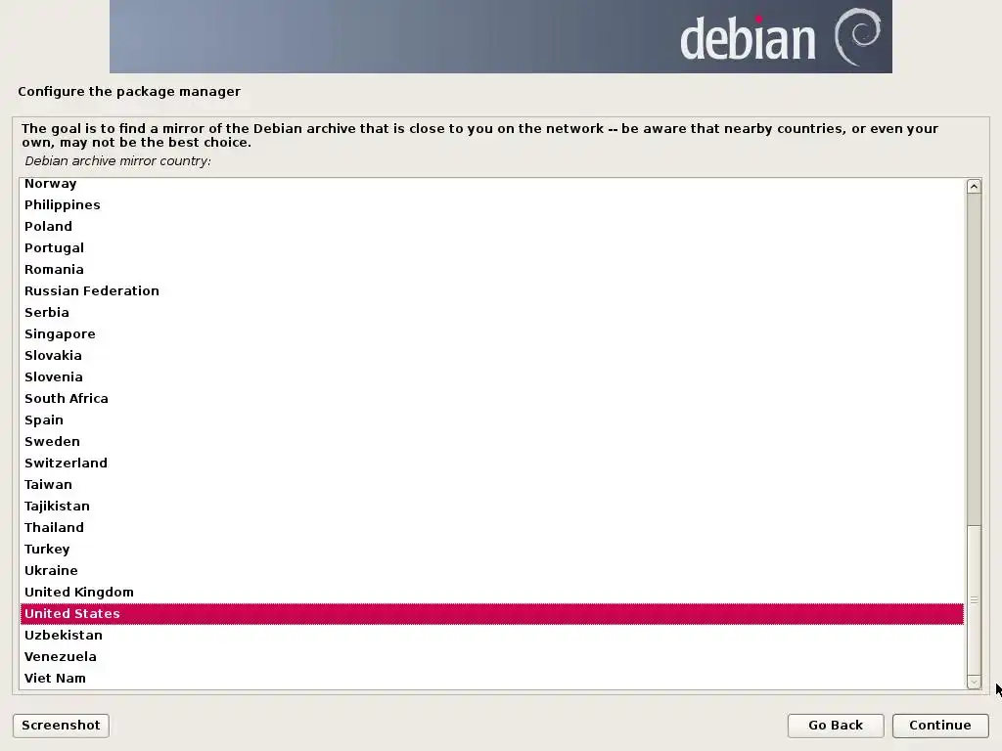
Task: Pick Russian Federation from the list
Action: tap(491, 291)
